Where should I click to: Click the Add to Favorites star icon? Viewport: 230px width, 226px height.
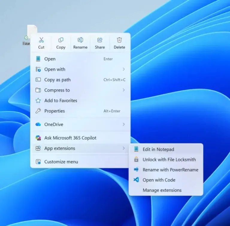(38, 101)
